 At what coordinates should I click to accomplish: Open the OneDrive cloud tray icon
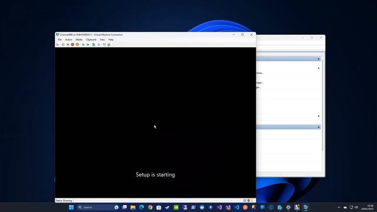(x=345, y=207)
